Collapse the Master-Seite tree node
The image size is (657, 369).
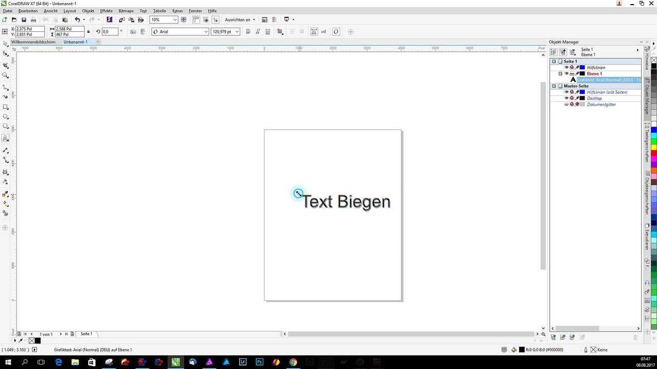(x=554, y=86)
